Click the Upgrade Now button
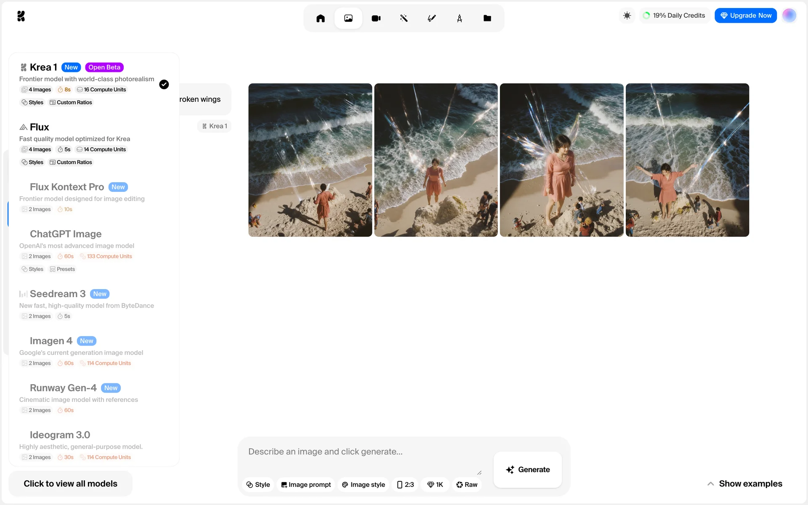Viewport: 808px width, 505px height. (745, 16)
